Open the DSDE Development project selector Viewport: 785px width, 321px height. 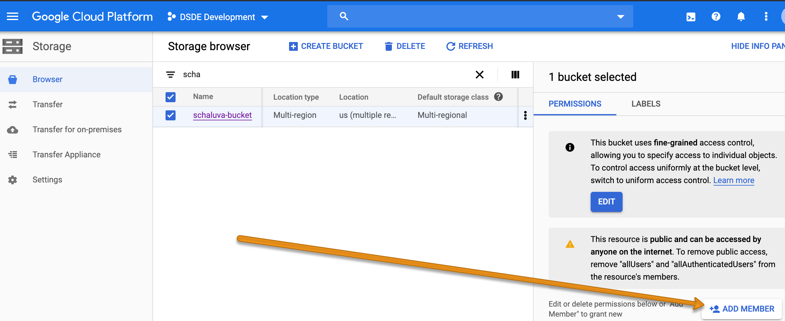tap(218, 17)
